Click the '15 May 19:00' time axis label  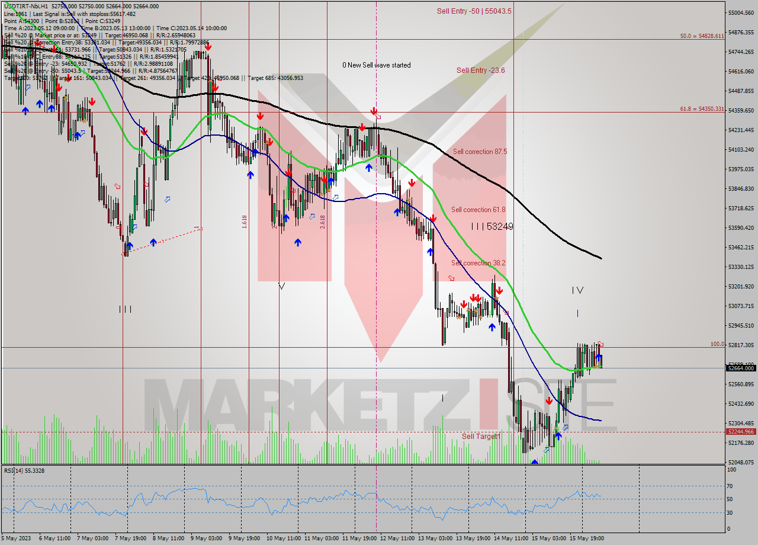tap(588, 538)
